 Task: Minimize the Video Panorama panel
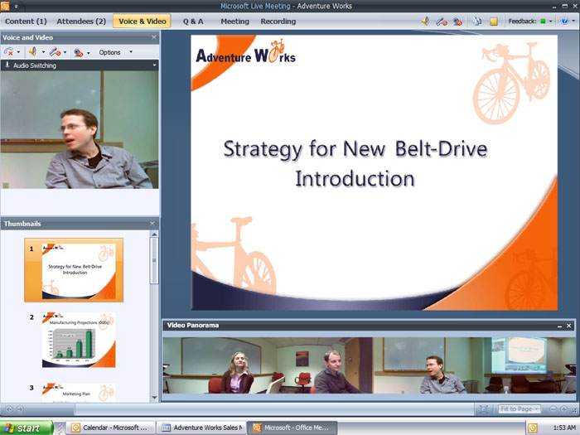[x=559, y=326]
